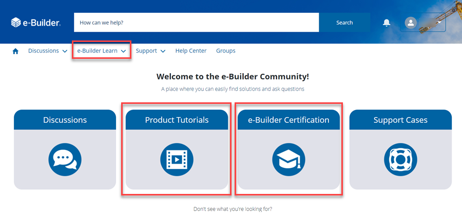Click the Support Cases lifebuoy icon
This screenshot has height=218, width=462.
coord(400,159)
